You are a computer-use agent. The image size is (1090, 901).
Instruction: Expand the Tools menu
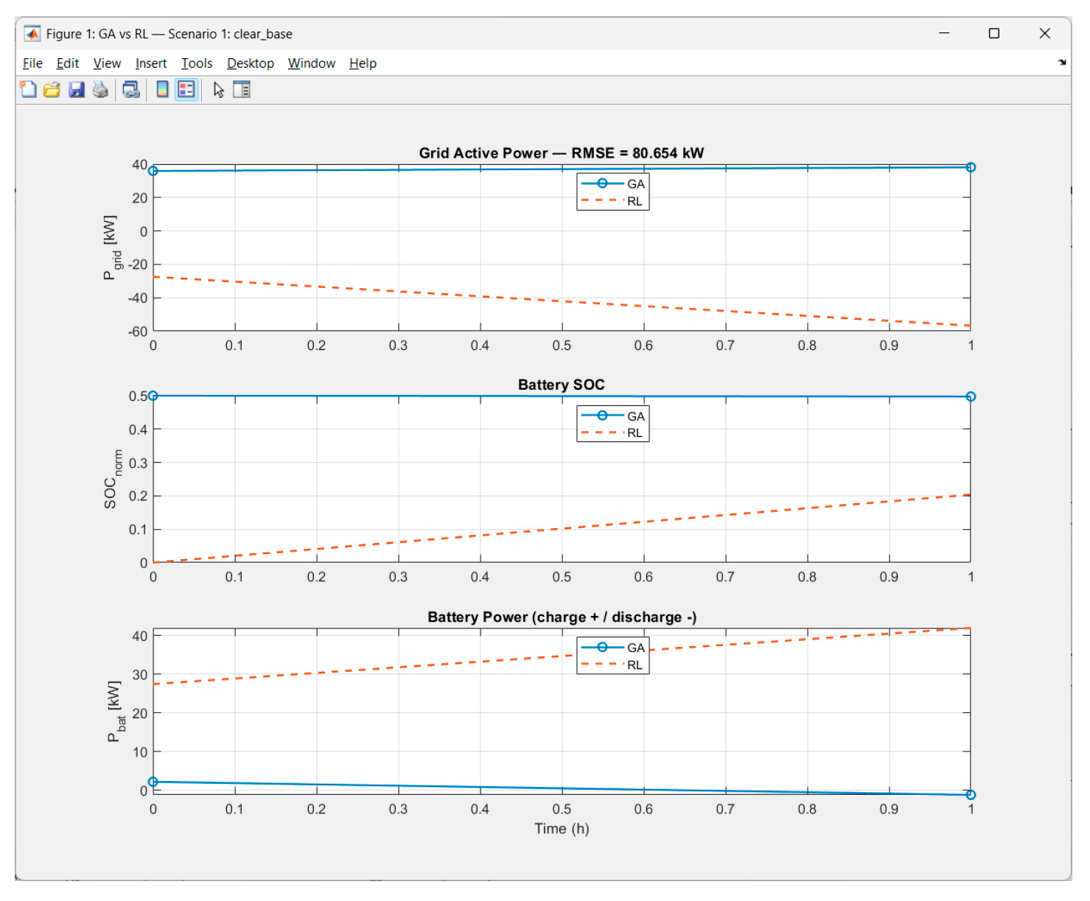click(x=197, y=63)
